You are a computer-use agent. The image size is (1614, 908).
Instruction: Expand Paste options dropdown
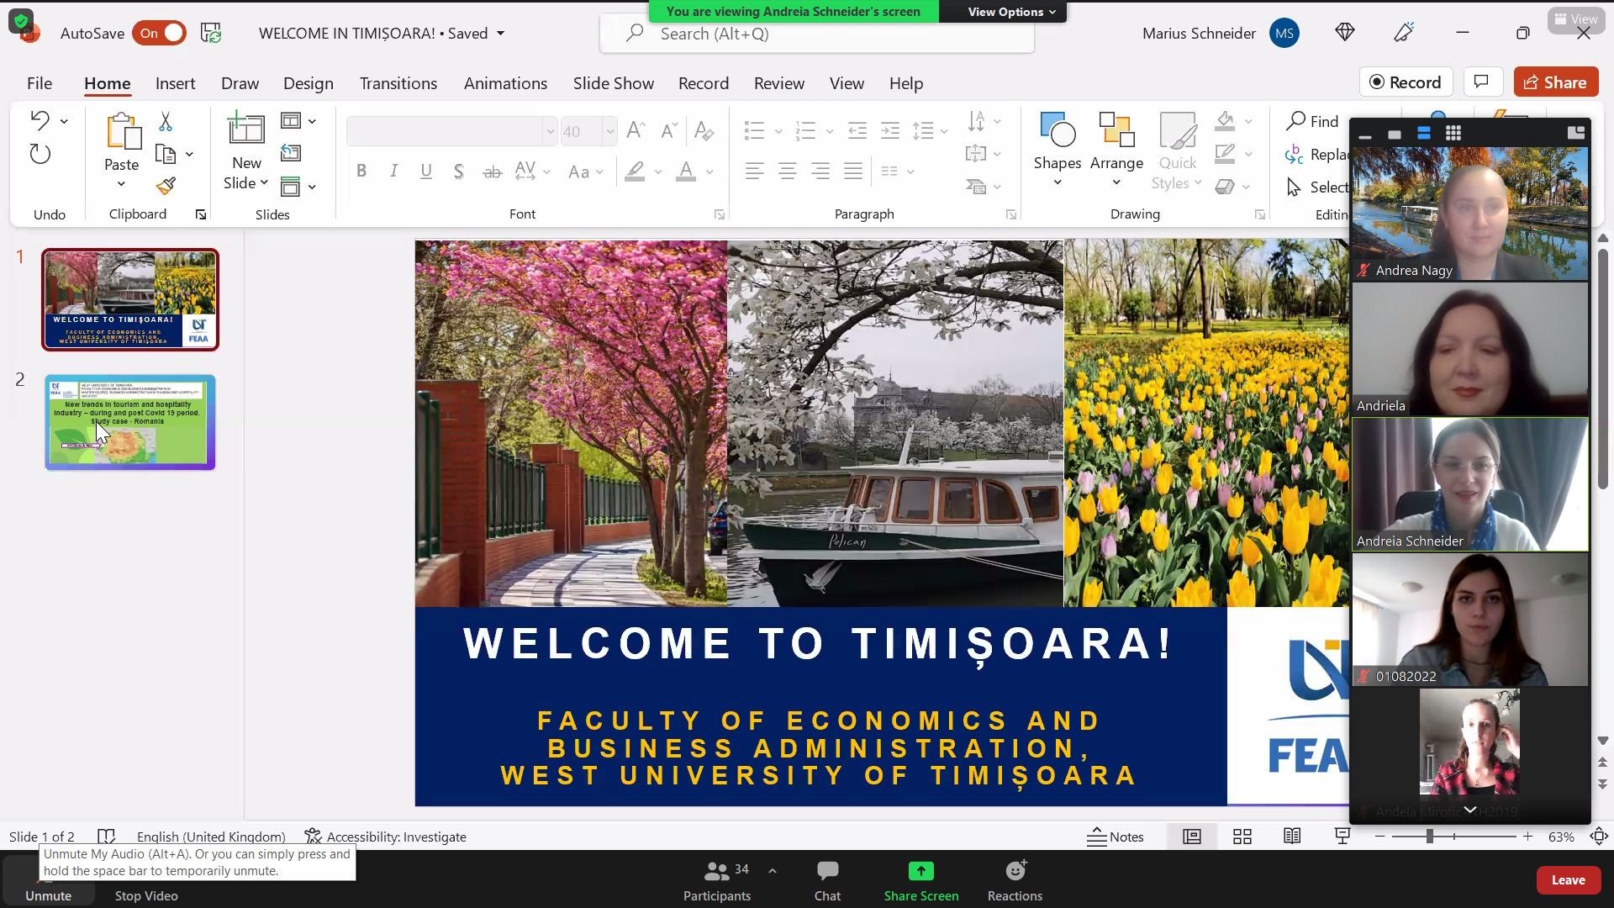coord(121,184)
